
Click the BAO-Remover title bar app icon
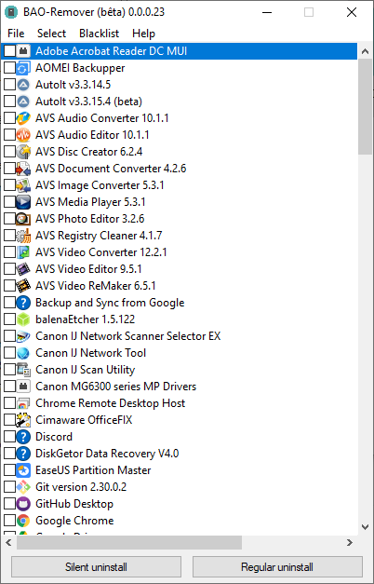[x=11, y=12]
